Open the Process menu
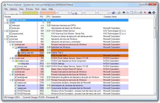 29,9
